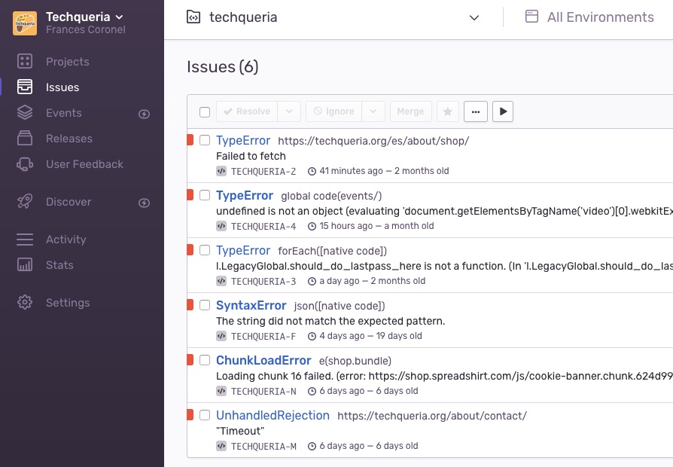673x467 pixels.
Task: Click the platform icon beside TECHQUERIA-3
Action: click(221, 281)
